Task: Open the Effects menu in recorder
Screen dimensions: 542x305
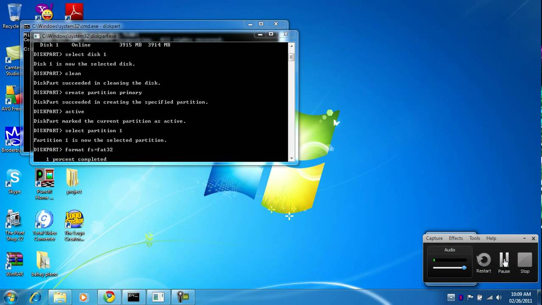Action: tap(456, 238)
